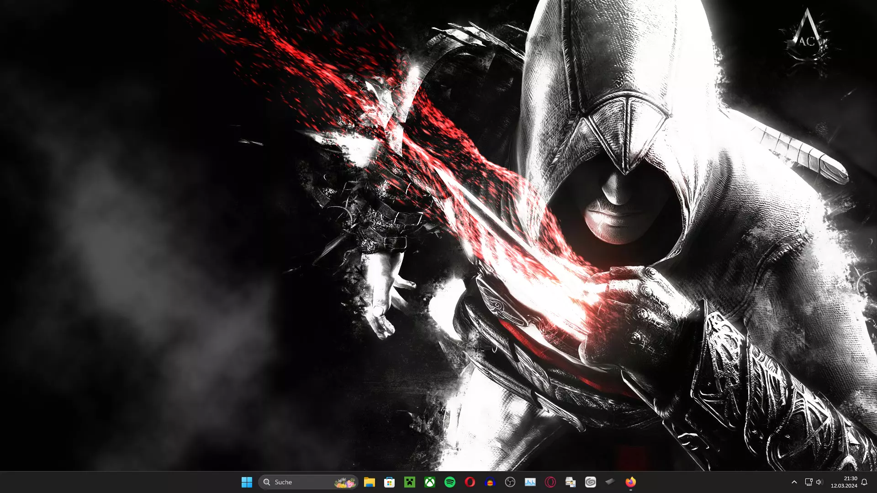The height and width of the screenshot is (493, 877).
Task: Open network connection status
Action: pos(808,482)
